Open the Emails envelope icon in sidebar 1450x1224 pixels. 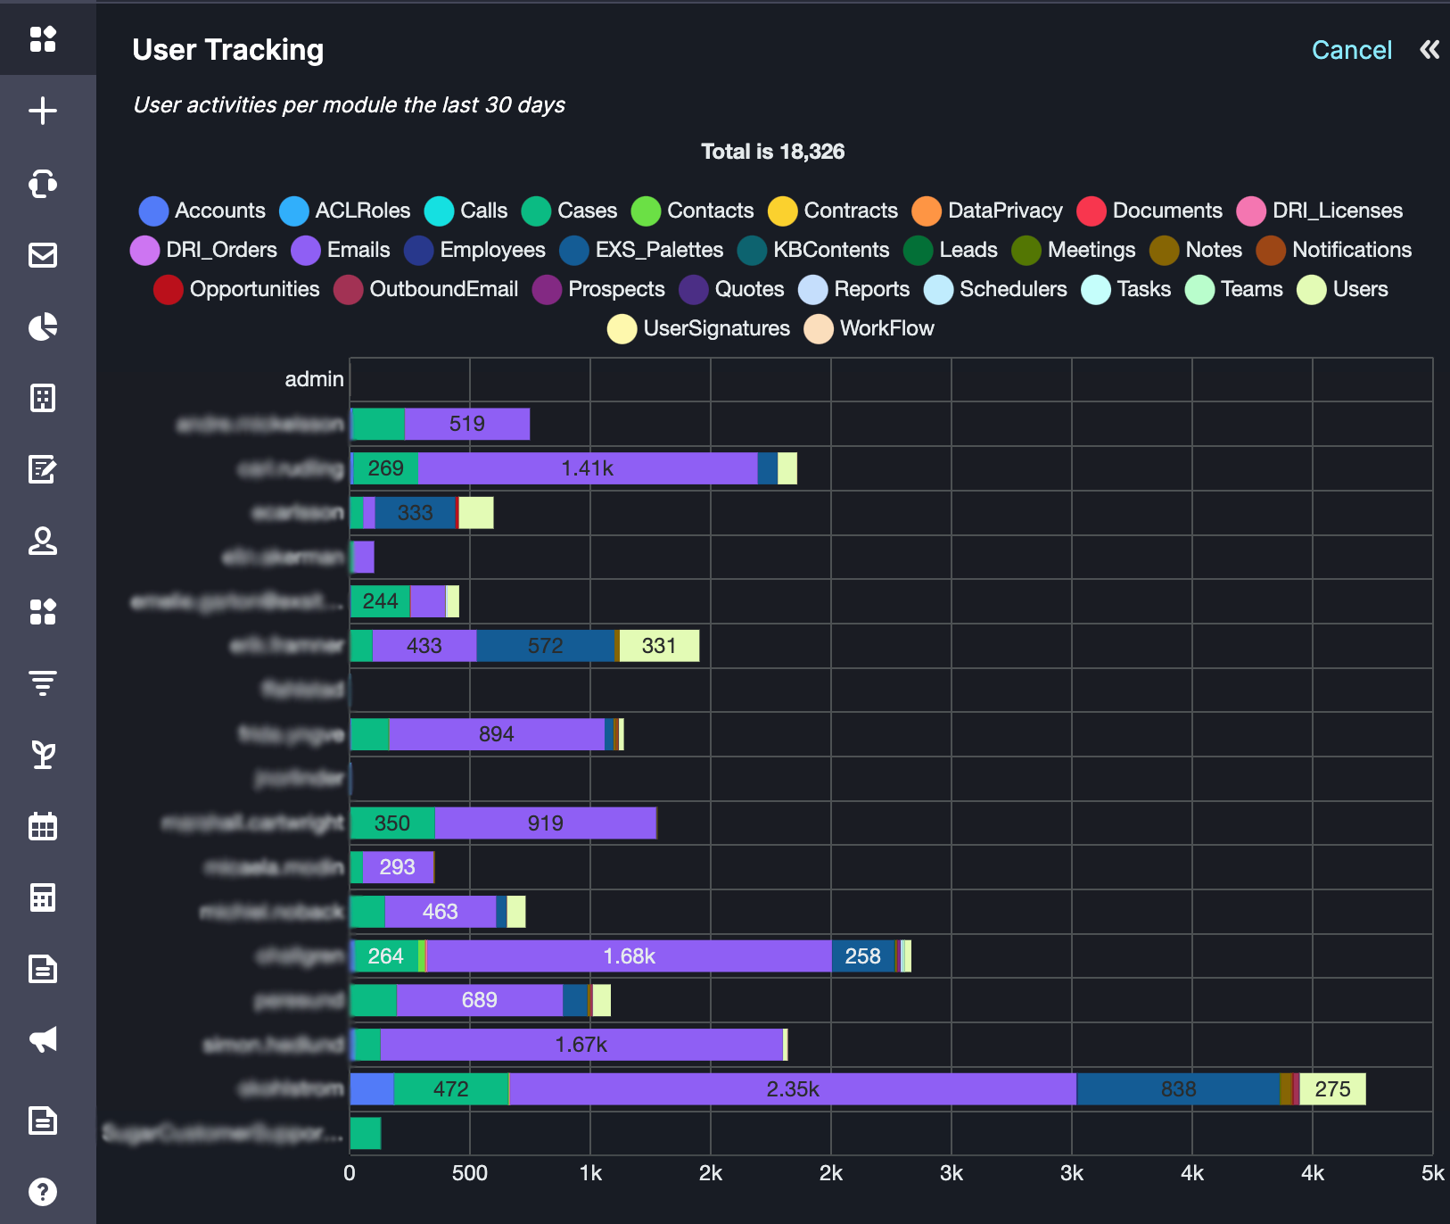click(x=43, y=255)
